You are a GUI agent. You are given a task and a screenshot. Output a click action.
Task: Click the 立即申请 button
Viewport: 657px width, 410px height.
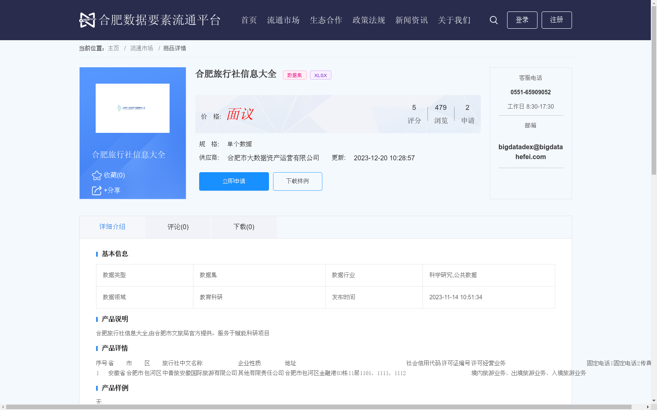pyautogui.click(x=234, y=181)
